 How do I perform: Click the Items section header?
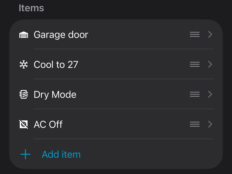[31, 8]
